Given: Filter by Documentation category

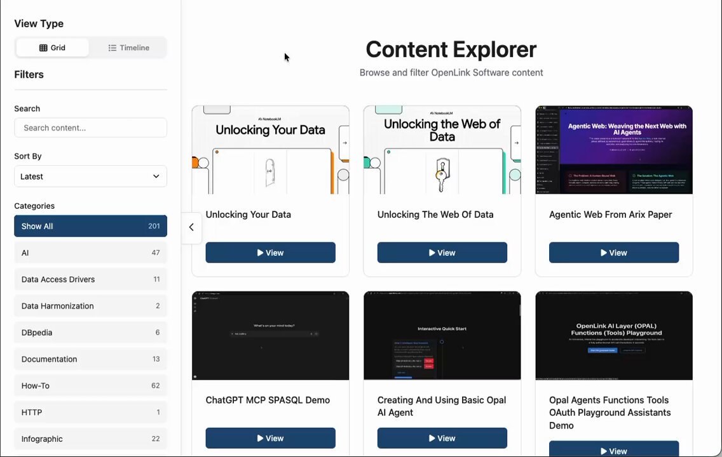Looking at the screenshot, I should (91, 359).
